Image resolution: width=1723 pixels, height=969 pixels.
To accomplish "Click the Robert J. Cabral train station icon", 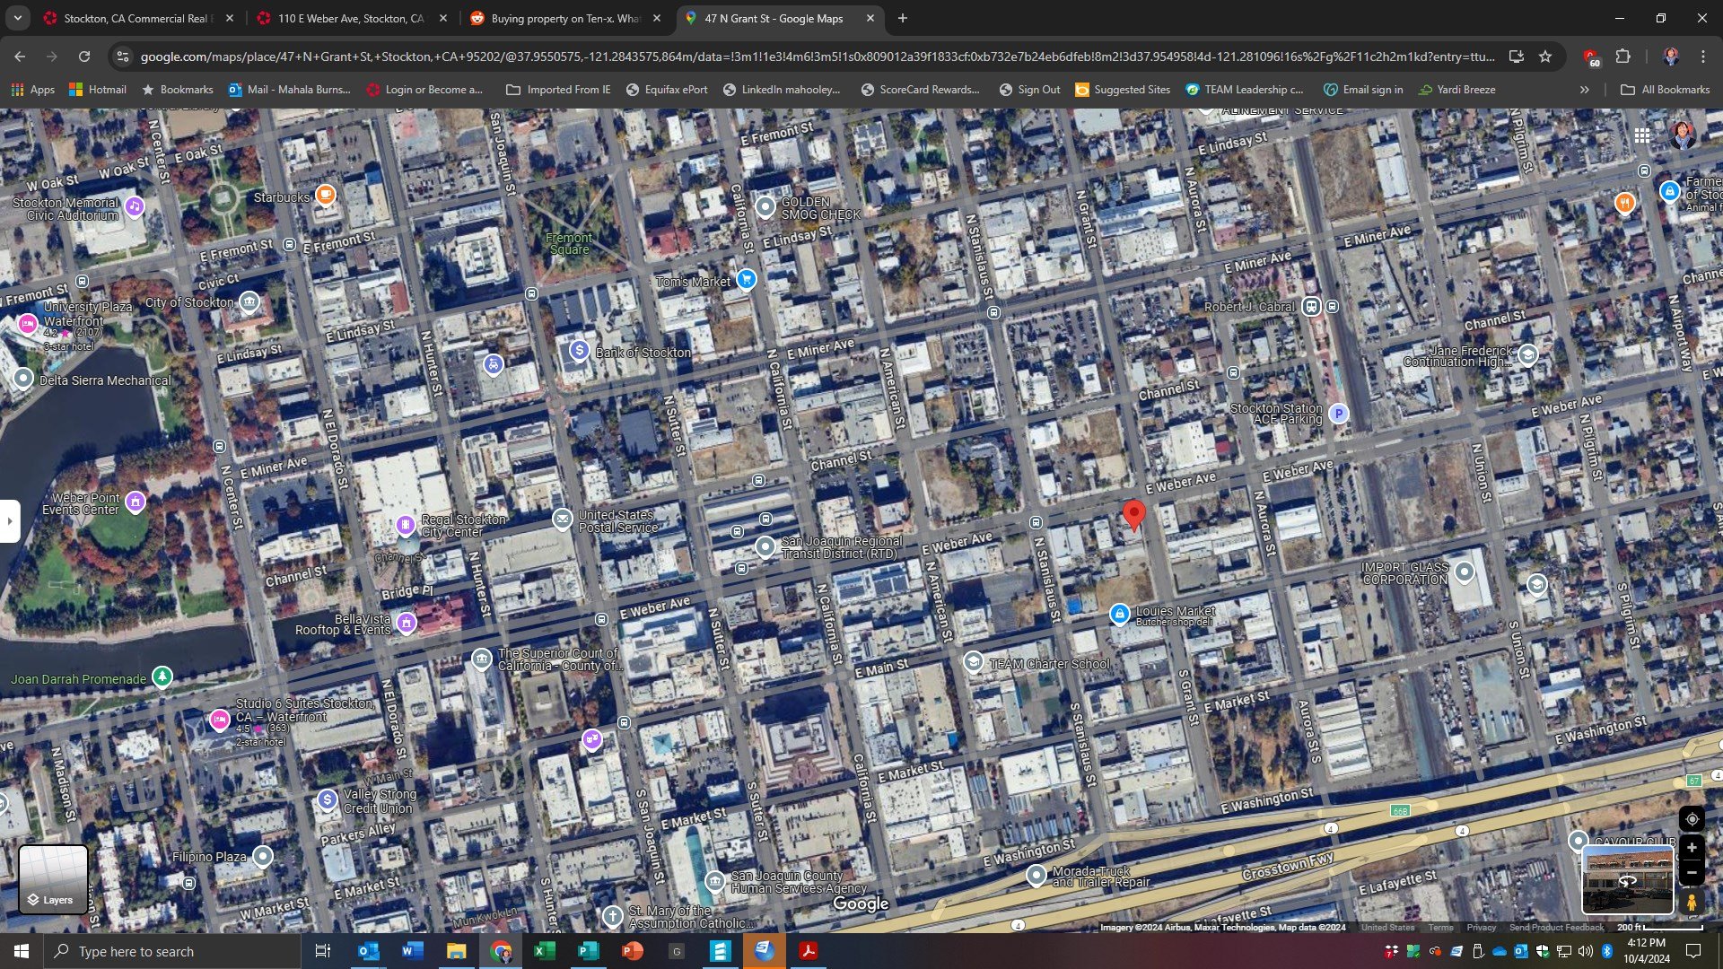I will pyautogui.click(x=1312, y=307).
